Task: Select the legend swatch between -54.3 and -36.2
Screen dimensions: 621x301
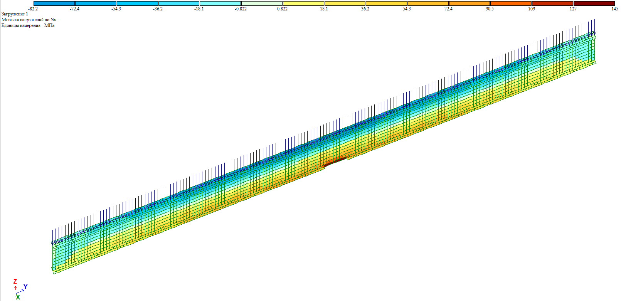Action: tap(137, 3)
